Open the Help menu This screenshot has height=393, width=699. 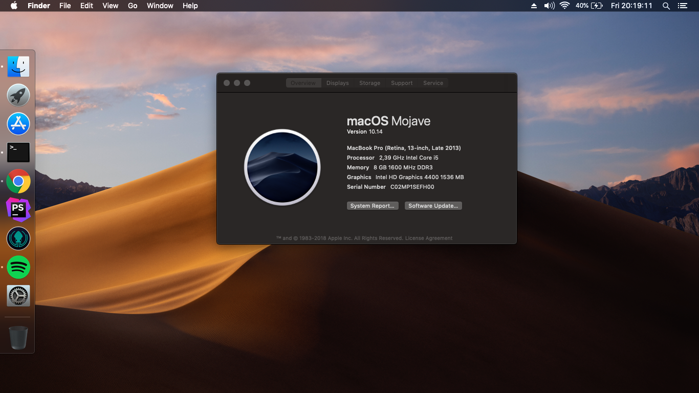(190, 6)
